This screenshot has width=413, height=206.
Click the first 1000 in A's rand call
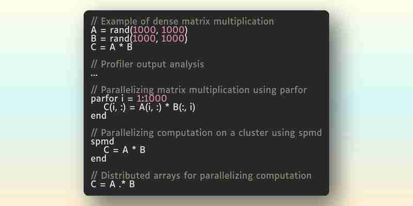coord(144,30)
